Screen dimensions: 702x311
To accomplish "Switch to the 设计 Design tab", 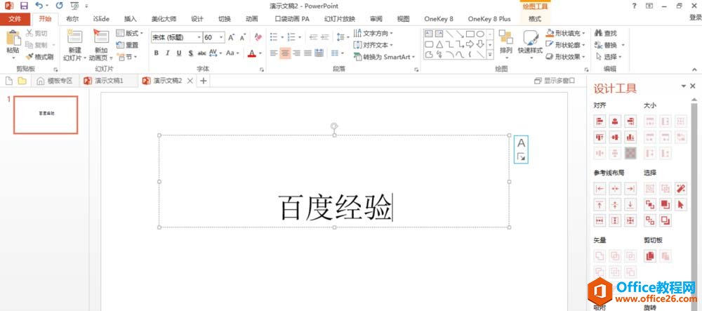I will (x=197, y=19).
